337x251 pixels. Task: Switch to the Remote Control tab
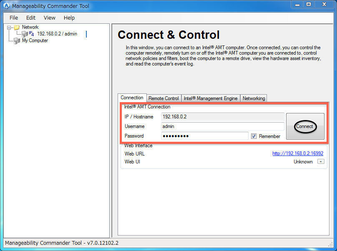[163, 98]
